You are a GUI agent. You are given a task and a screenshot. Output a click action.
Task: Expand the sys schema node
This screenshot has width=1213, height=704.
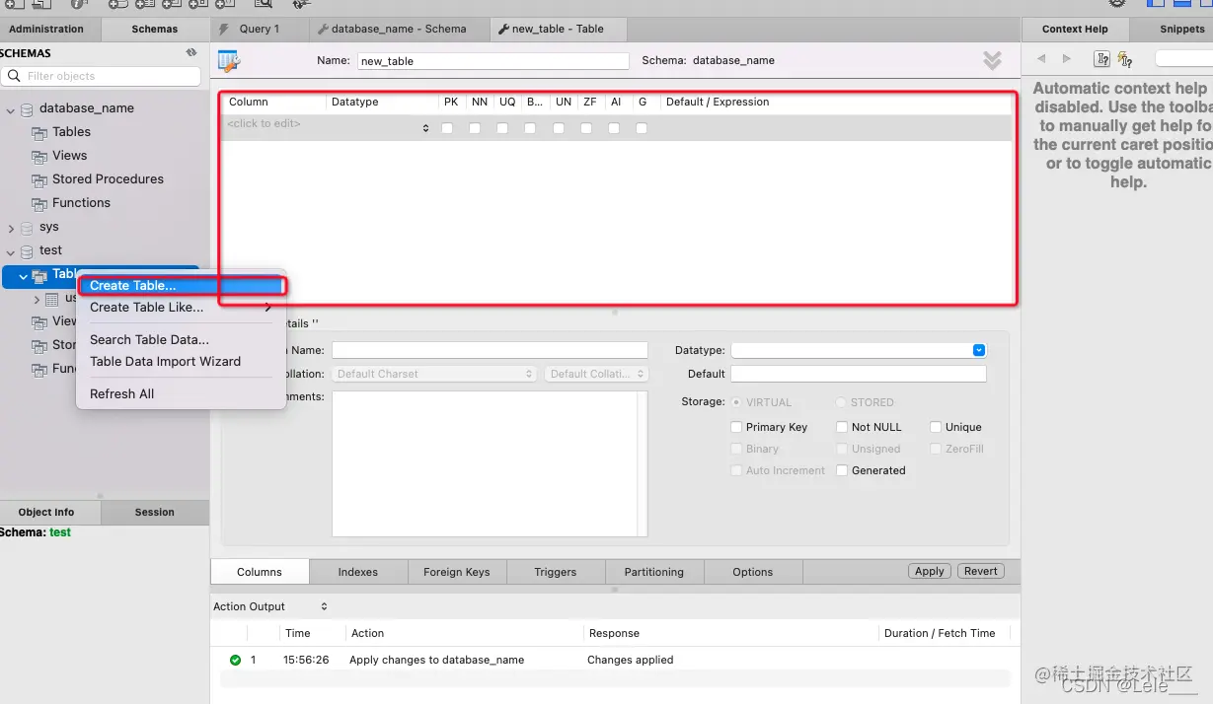(11, 228)
